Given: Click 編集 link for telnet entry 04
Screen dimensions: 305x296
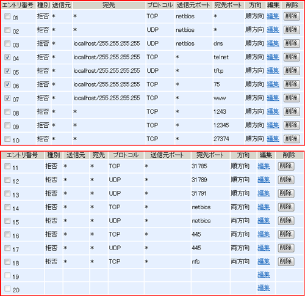Looking at the screenshot, I should pyautogui.click(x=273, y=57).
